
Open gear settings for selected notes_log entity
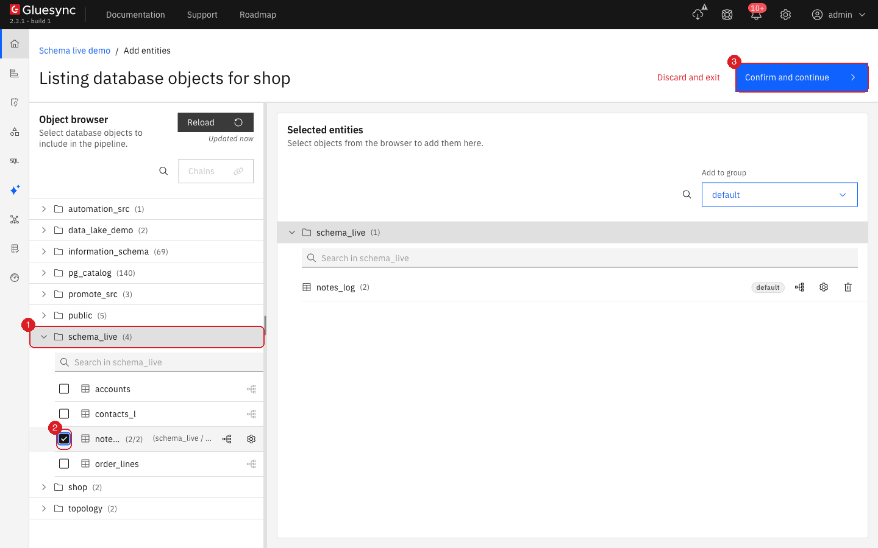[824, 287]
